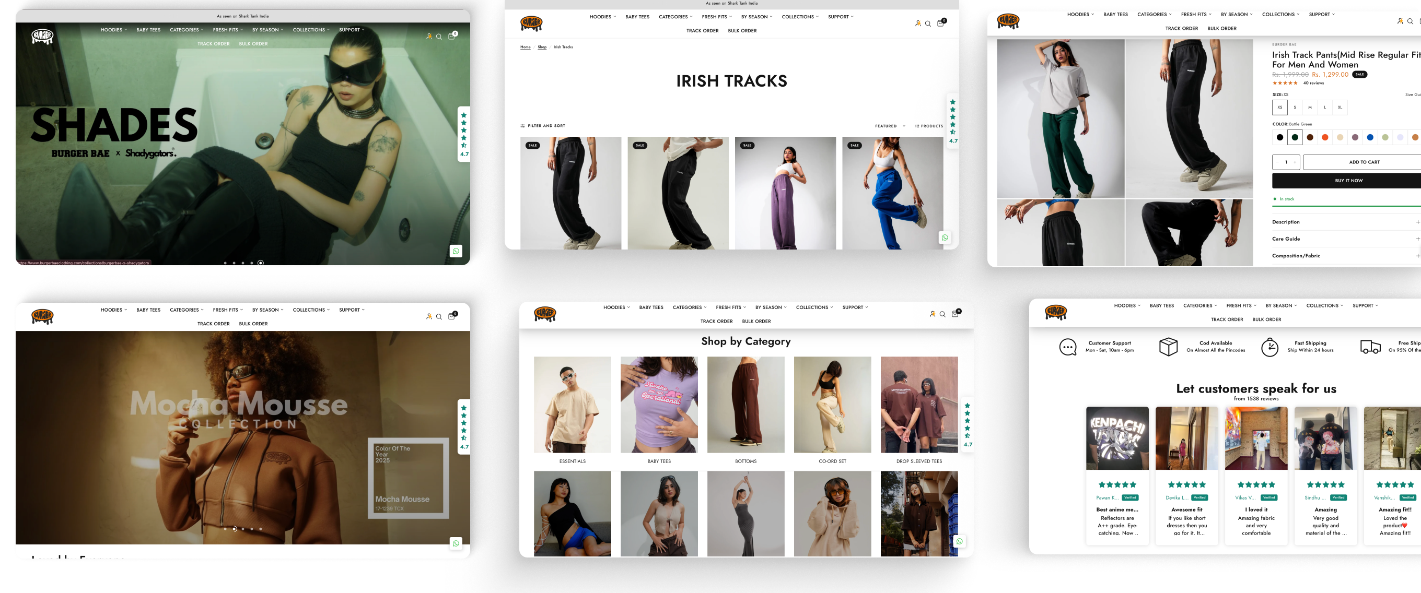Pick the blue color swatch
The width and height of the screenshot is (1421, 593).
[1370, 137]
